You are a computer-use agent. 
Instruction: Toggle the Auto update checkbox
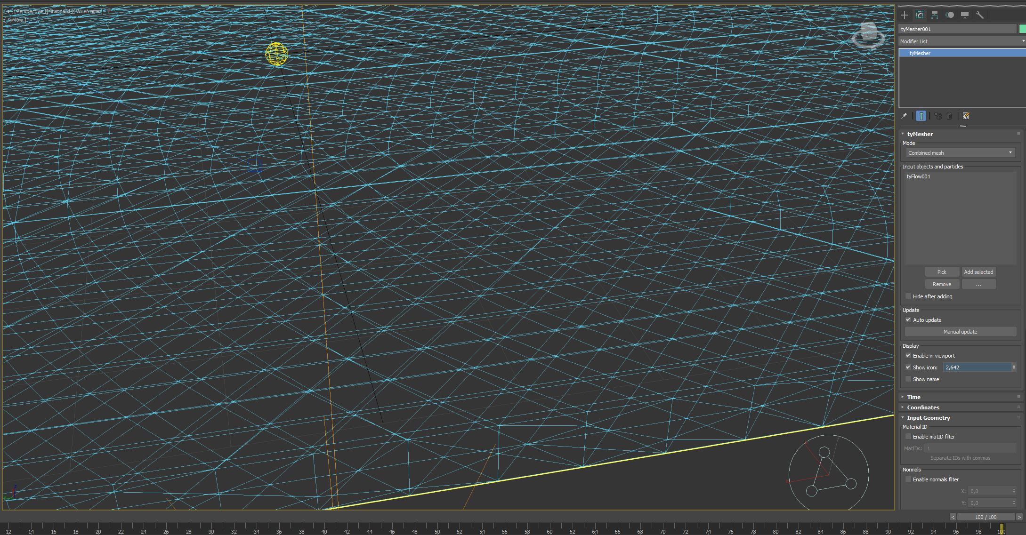click(908, 320)
